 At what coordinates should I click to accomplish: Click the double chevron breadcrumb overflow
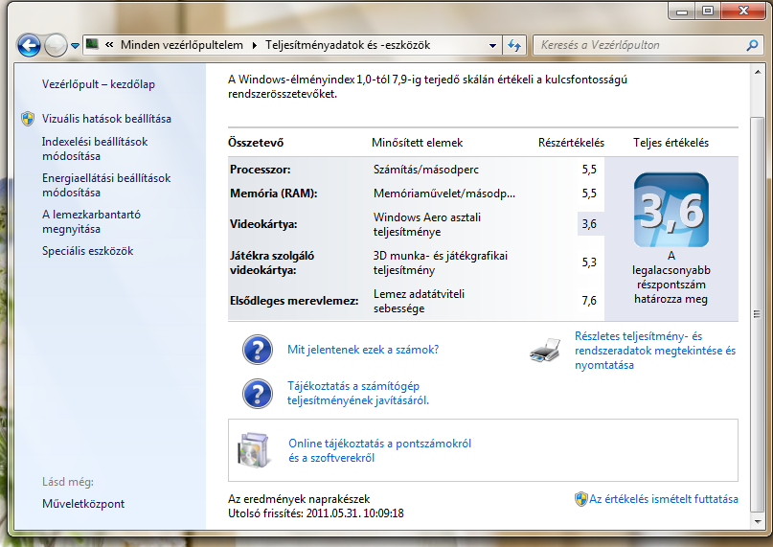109,45
